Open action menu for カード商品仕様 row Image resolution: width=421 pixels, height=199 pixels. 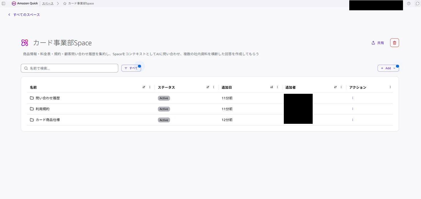tap(352, 120)
